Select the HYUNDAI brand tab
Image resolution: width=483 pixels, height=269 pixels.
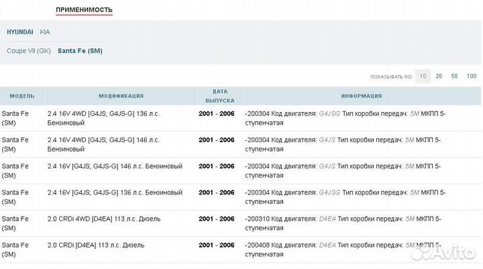tap(20, 32)
